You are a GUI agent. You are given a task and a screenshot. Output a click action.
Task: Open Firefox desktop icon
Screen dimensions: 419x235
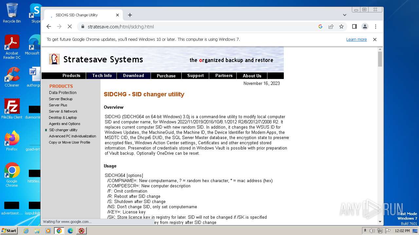click(x=12, y=141)
